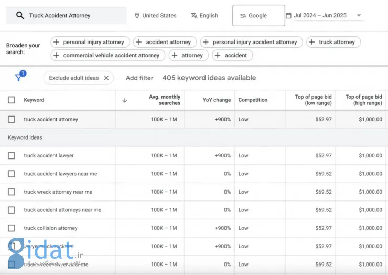Click the language translate icon
Viewport: 388px width, 275px height.
[x=194, y=15]
